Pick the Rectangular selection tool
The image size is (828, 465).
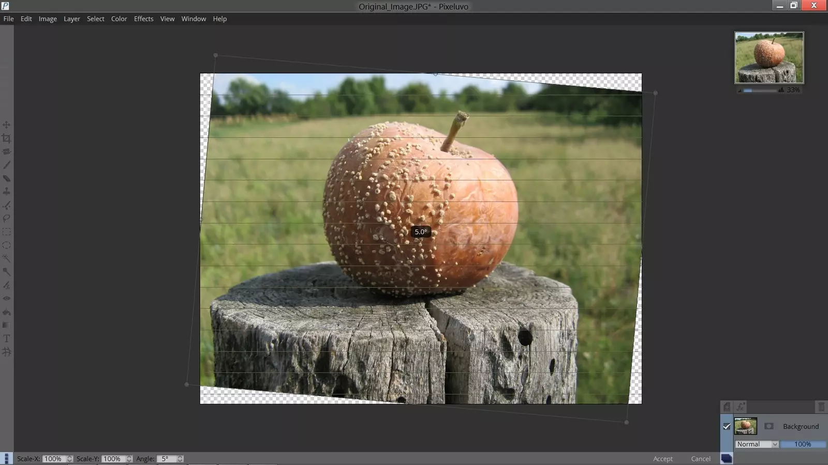6,232
